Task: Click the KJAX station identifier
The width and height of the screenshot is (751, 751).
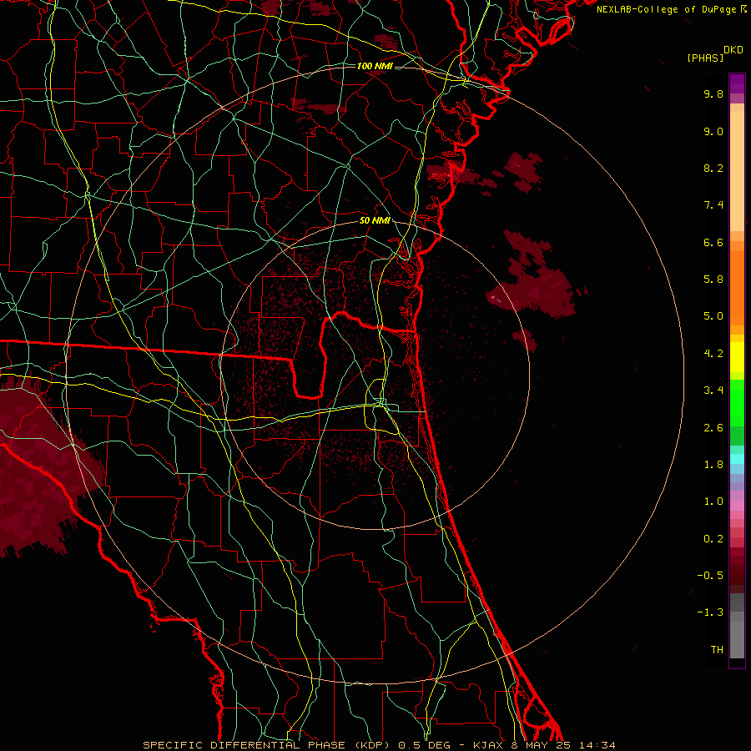Action: 490,745
